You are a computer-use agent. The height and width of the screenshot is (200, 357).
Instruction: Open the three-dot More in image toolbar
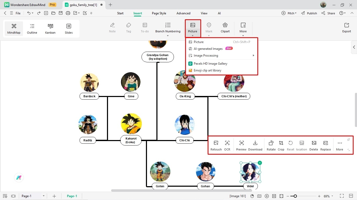pyautogui.click(x=340, y=146)
